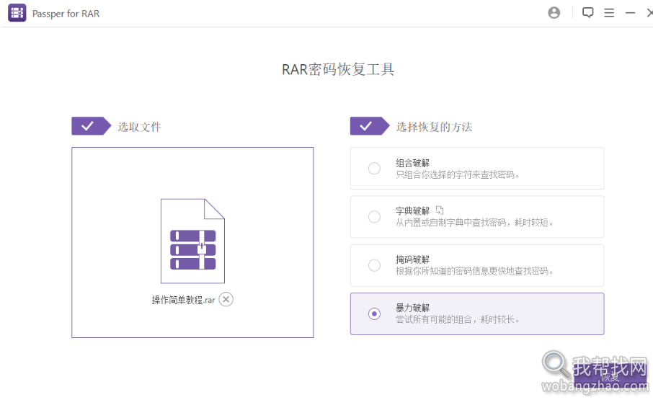The width and height of the screenshot is (653, 400).
Task: Click the 尝试所有可能的组合 description
Action: pyautogui.click(x=458, y=320)
